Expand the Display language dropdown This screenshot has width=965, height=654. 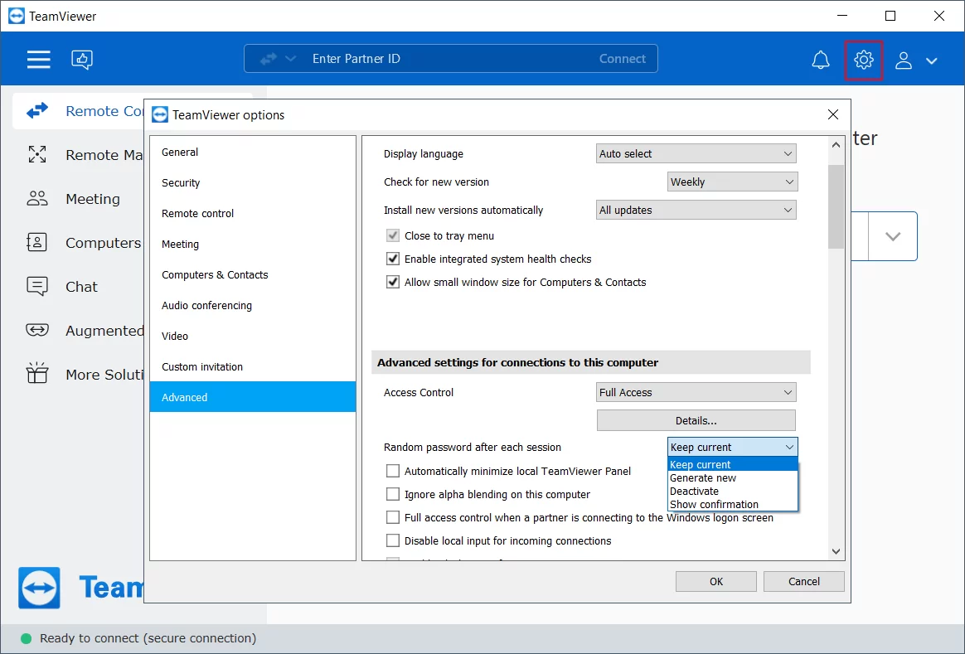click(696, 153)
